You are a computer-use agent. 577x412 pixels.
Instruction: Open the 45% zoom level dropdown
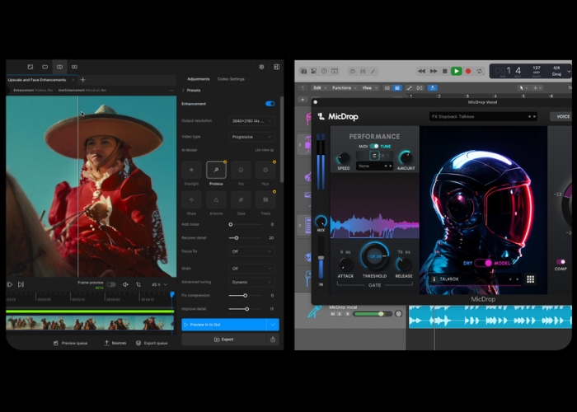159,284
